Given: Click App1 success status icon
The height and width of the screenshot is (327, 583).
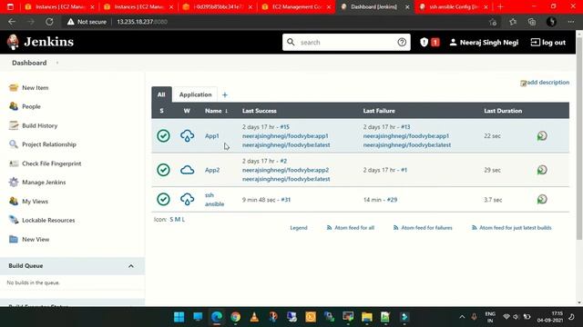Looking at the screenshot, I should pos(163,135).
